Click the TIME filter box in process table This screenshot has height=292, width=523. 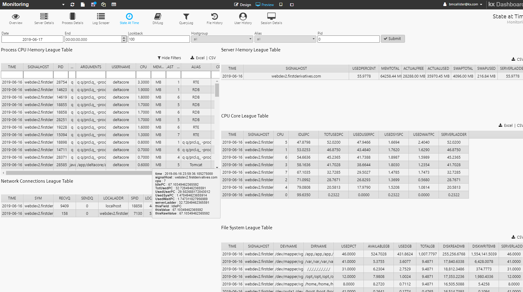pos(12,75)
